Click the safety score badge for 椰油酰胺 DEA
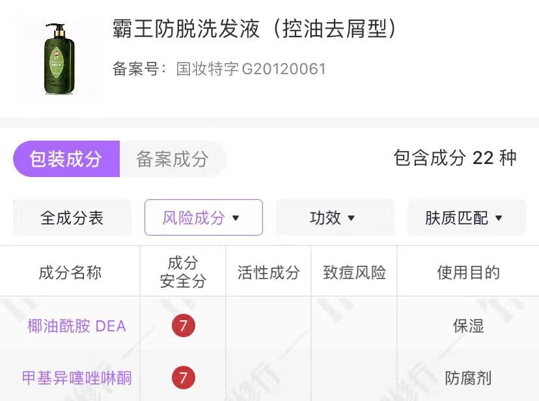This screenshot has height=401, width=539. (182, 325)
